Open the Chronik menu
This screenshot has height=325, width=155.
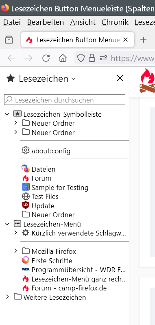click(115, 22)
